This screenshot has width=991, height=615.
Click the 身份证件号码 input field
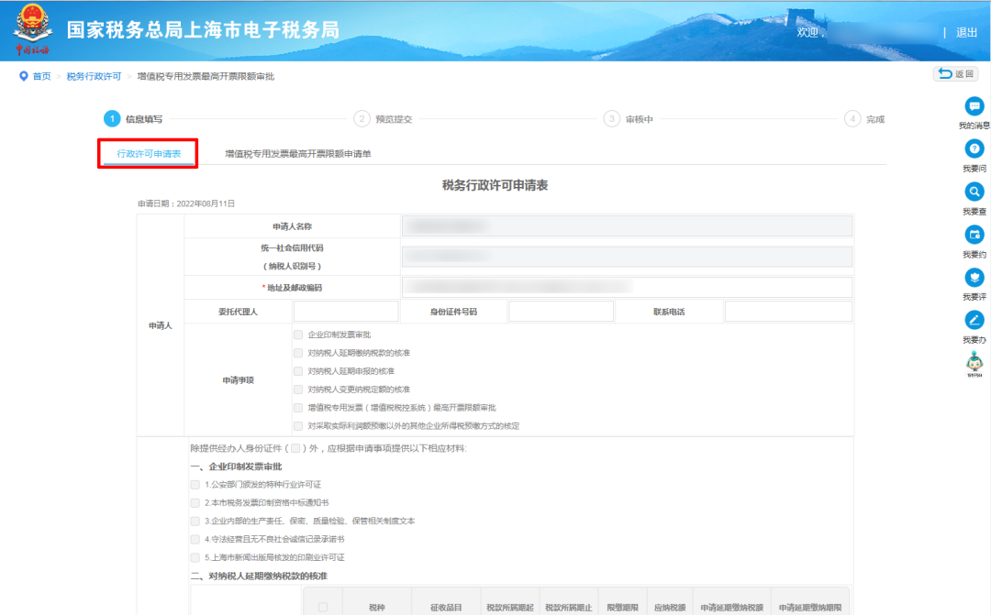coord(561,312)
